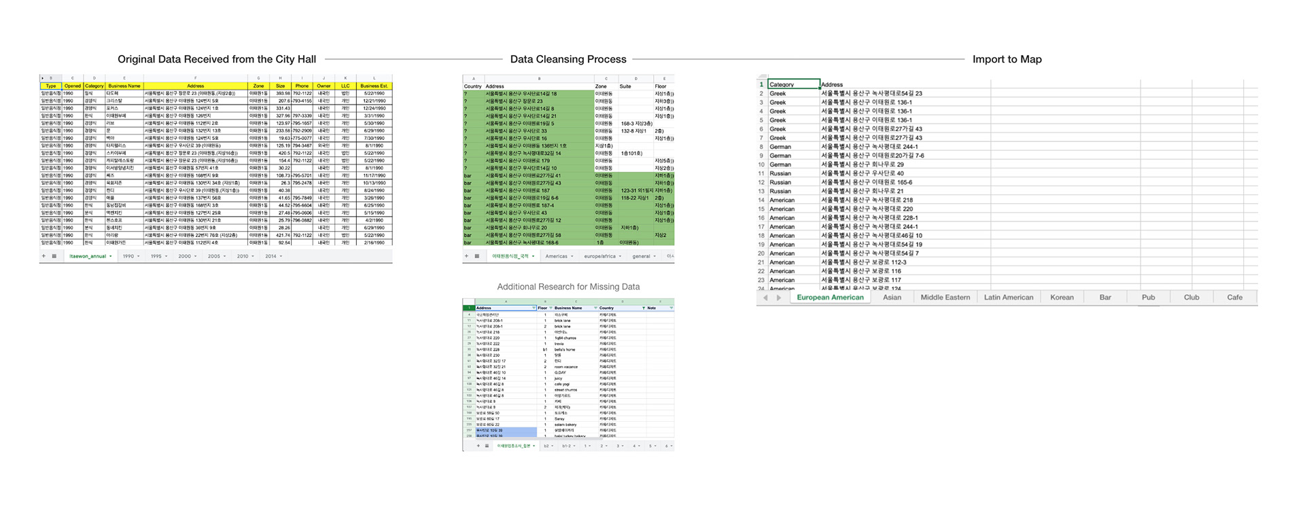Open all-sheets list in Data Cleansing spreadsheet
Screen dimensions: 1305x517
[477, 256]
